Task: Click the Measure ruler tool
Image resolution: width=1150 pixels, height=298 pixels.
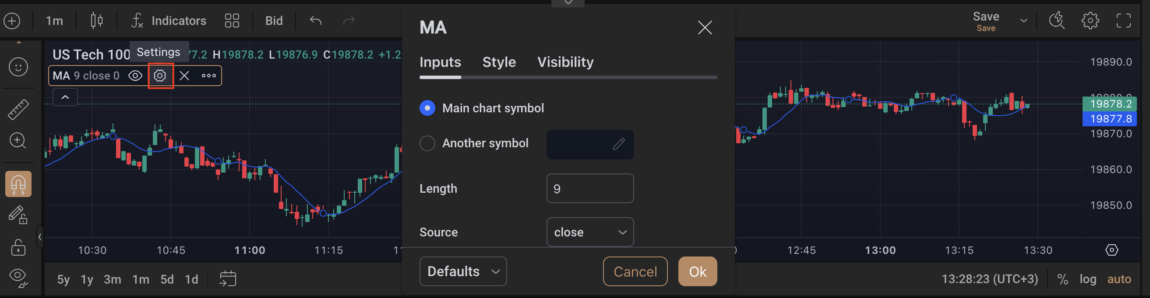Action: click(18, 109)
